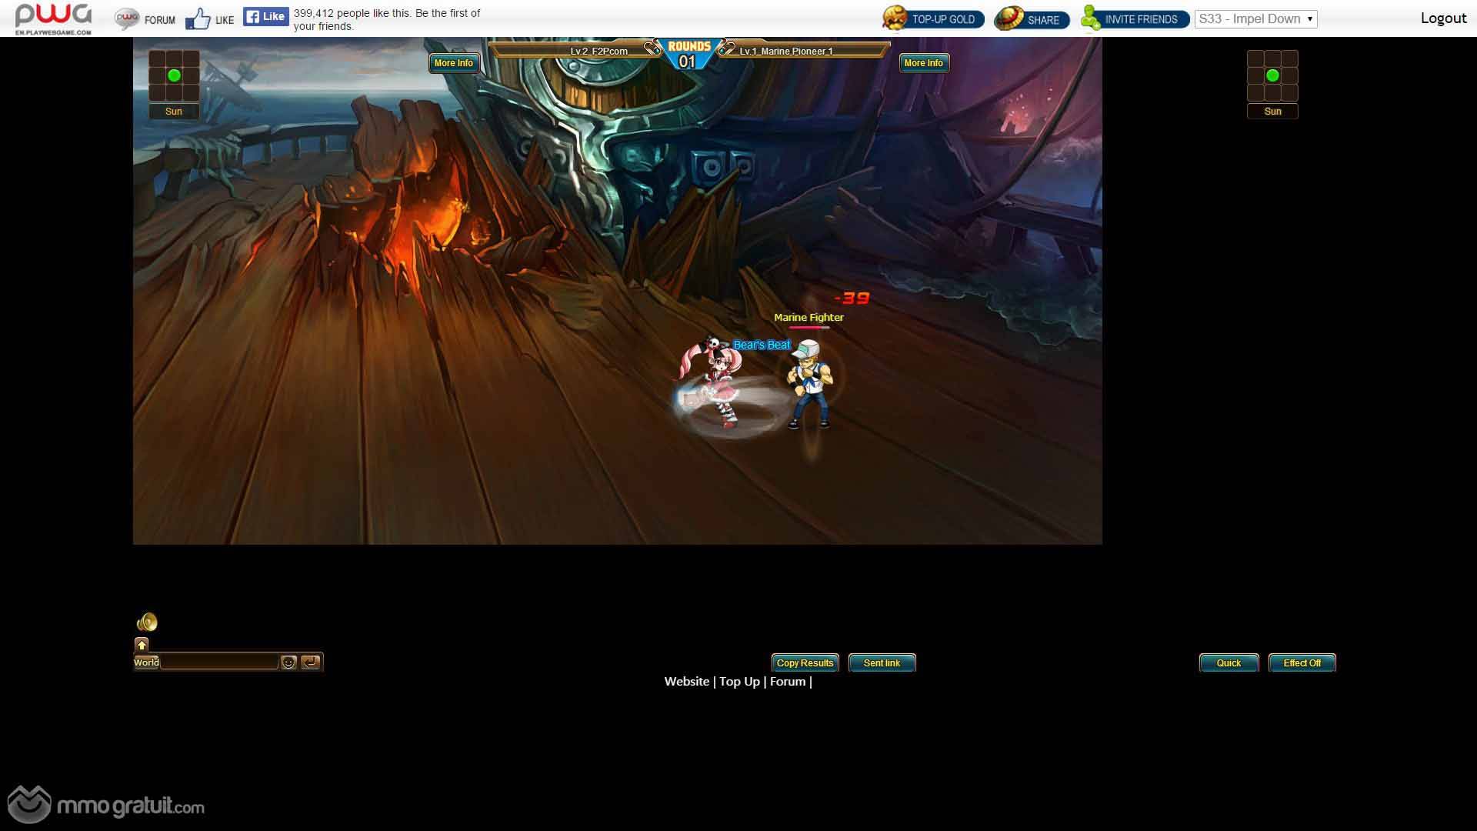The width and height of the screenshot is (1477, 831).
Task: Open More Info for Marine Pioneer 1
Action: (x=924, y=63)
